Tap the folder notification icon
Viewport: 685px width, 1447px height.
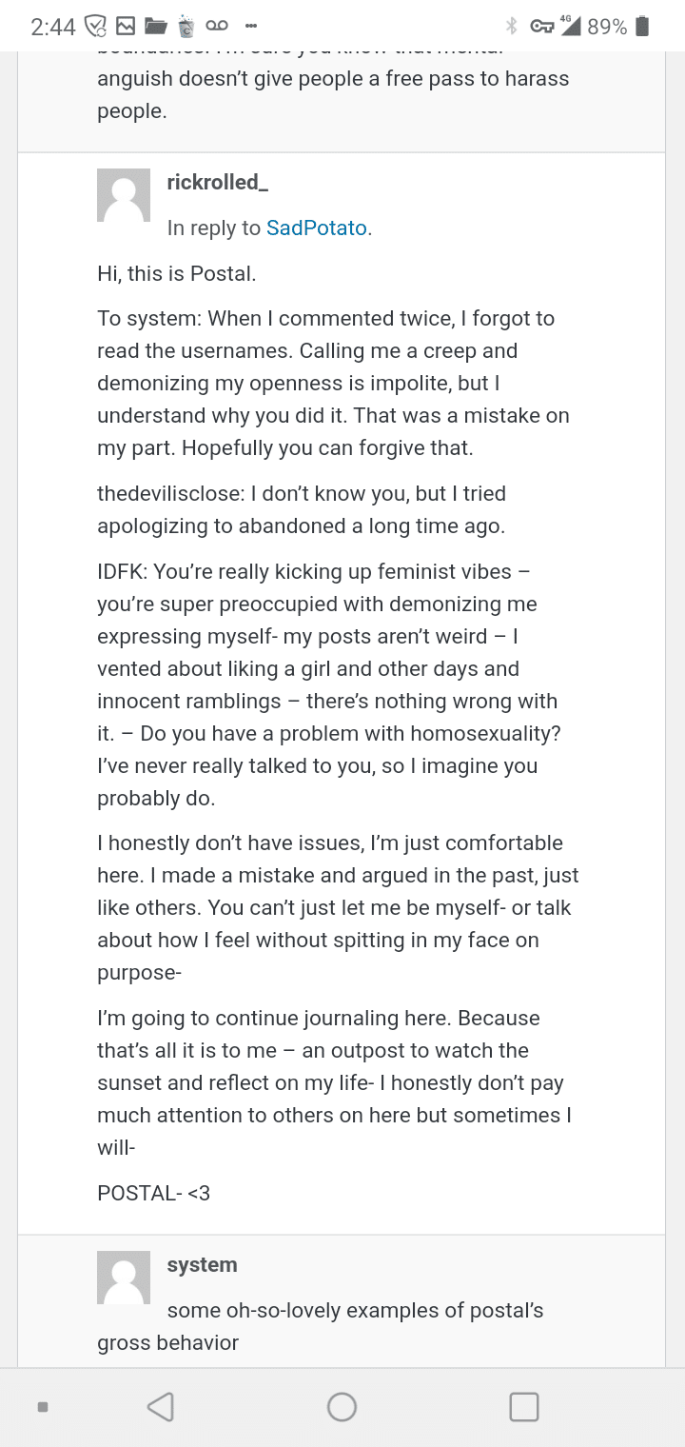point(155,26)
